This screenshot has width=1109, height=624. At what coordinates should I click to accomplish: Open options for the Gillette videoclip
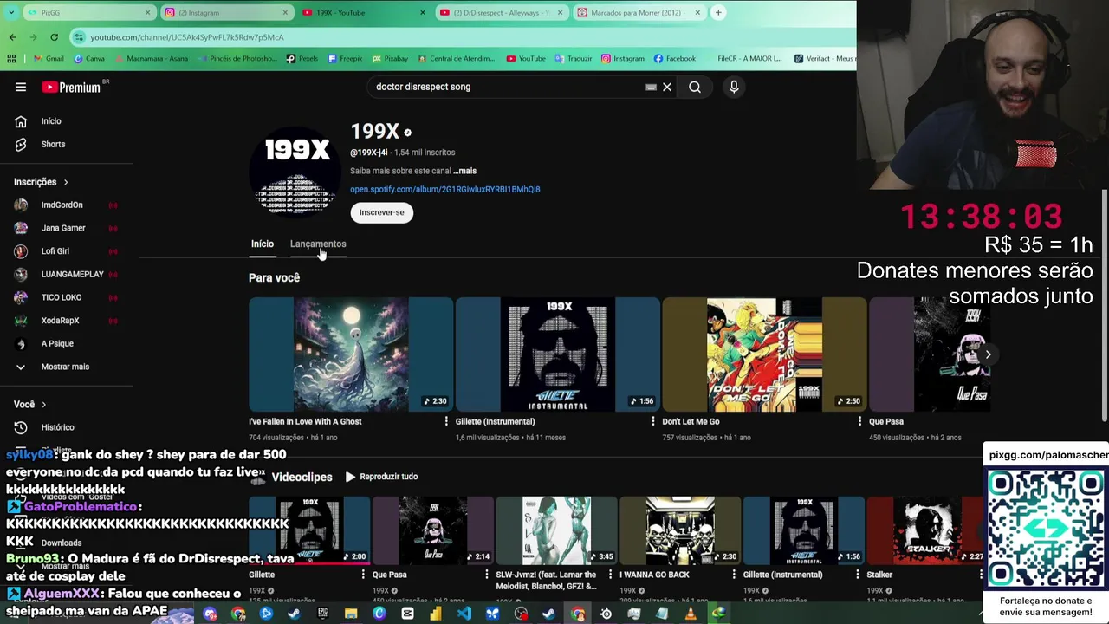(363, 575)
